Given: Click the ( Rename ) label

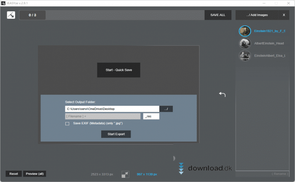Looking at the screenshot, I should tap(279, 174).
